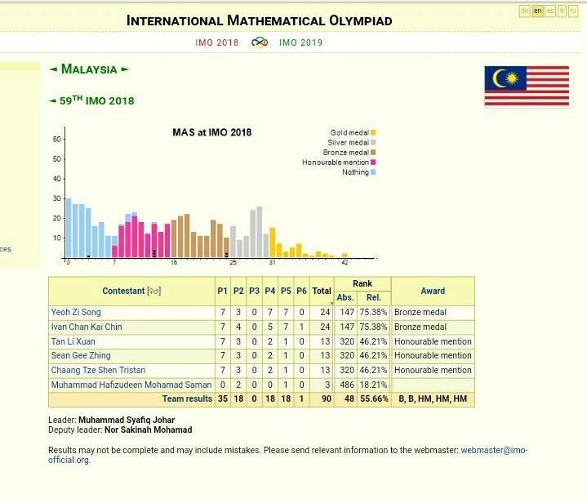Open the IMO 2018 link

216,42
